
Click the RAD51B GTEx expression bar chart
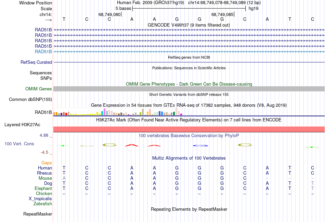tap(118, 112)
